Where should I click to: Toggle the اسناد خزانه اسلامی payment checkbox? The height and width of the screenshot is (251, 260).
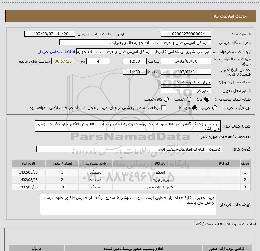tap(164, 108)
